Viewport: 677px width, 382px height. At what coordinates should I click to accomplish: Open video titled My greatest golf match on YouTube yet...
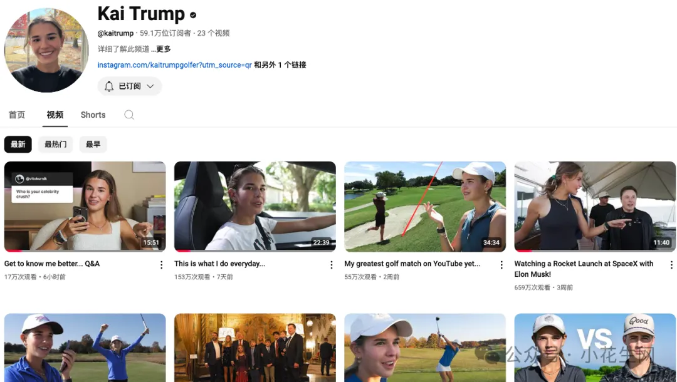[412, 264]
